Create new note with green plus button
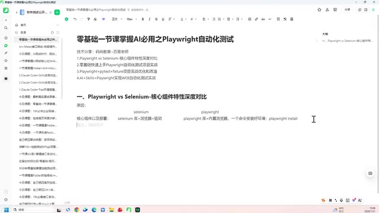The width and height of the screenshot is (379, 213). (x=57, y=12)
